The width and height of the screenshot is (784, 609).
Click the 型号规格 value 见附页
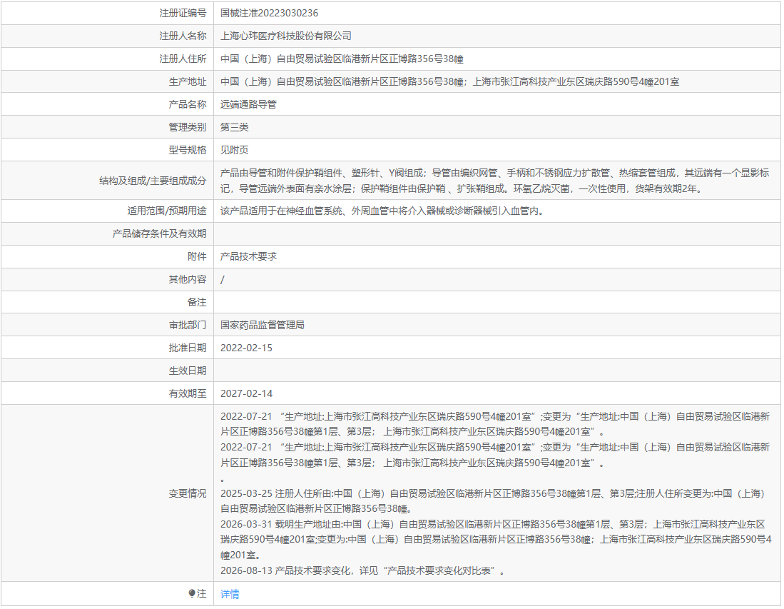235,150
